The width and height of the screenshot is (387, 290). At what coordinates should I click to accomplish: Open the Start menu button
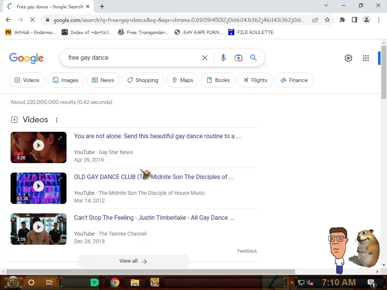click(13, 282)
